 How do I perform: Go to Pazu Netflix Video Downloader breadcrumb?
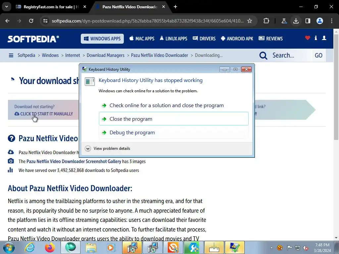(x=160, y=55)
